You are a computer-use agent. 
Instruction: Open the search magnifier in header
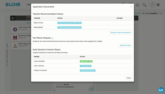[x=145, y=5]
